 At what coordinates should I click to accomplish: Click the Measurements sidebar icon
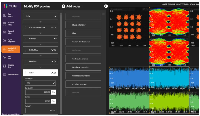[x=5, y=74]
